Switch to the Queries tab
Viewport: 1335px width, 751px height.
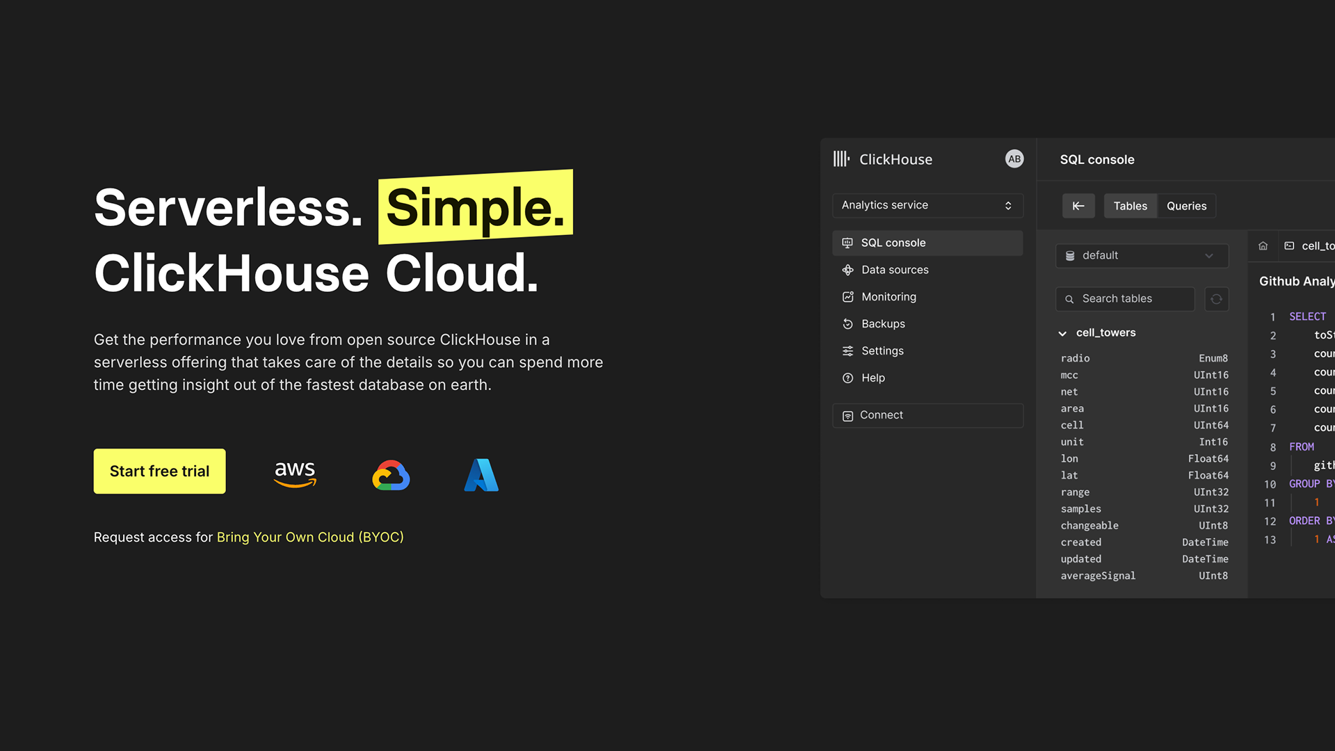coord(1186,206)
